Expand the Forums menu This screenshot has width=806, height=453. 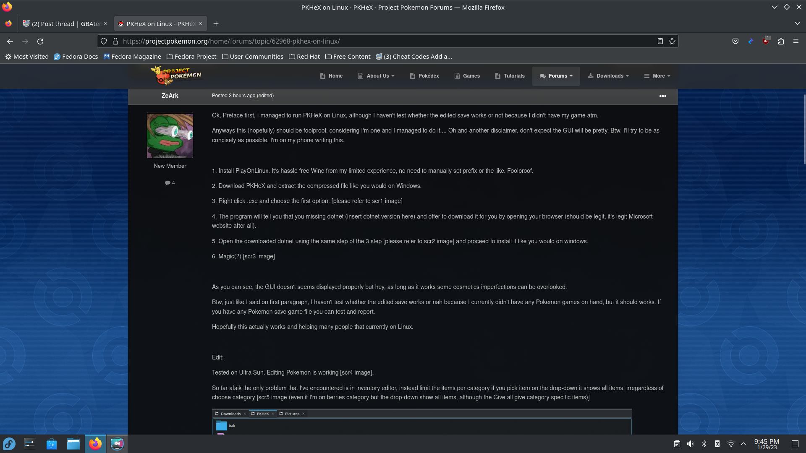point(556,76)
